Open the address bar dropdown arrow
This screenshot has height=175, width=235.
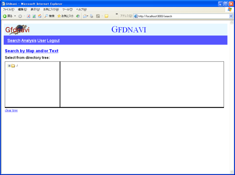point(231,16)
